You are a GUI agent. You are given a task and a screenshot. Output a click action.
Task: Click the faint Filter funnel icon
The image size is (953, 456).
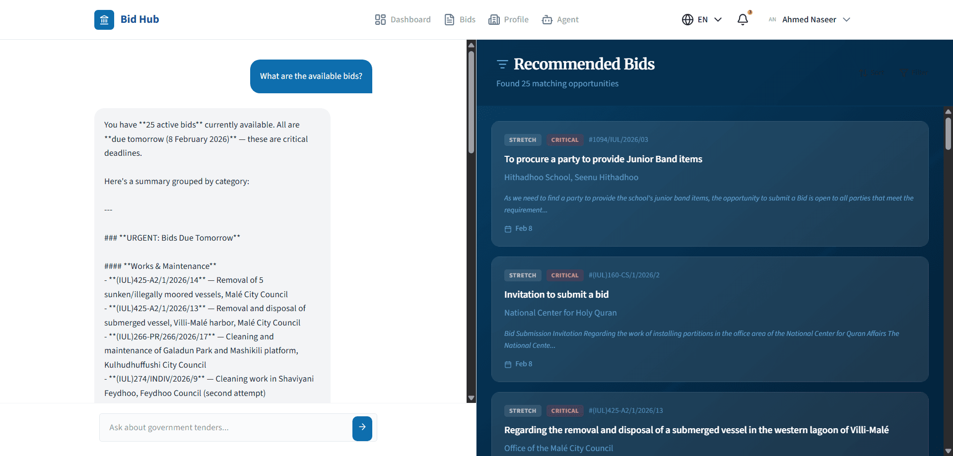click(x=904, y=72)
